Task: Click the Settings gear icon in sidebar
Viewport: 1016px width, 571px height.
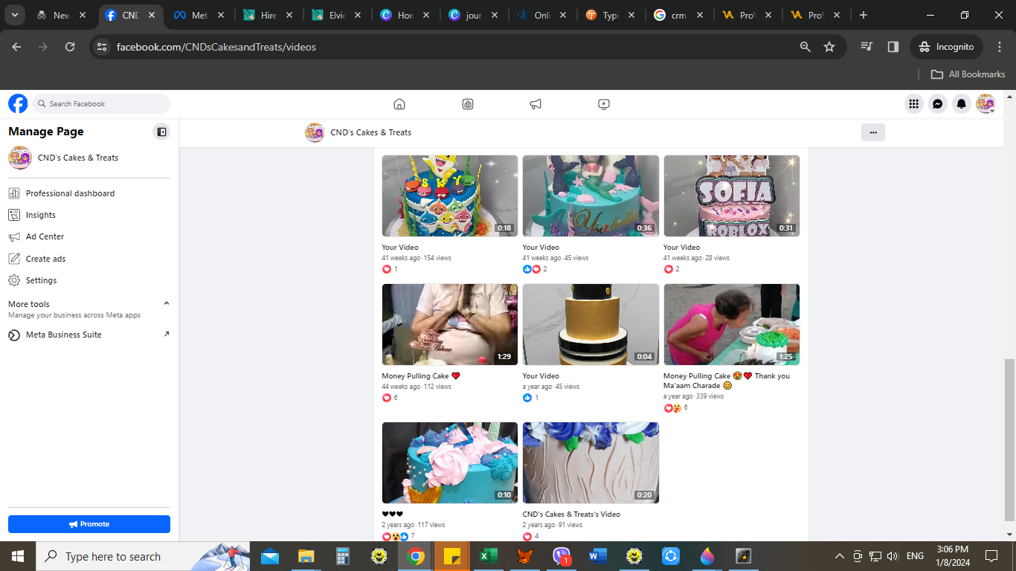Action: coord(13,280)
